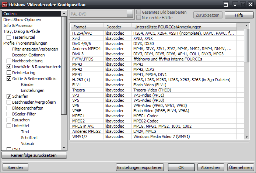Select the Text subtitle sub-item
256x173 pixels.
click(x=25, y=132)
